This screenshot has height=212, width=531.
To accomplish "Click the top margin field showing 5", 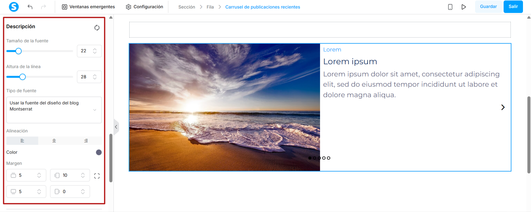I will [26, 175].
